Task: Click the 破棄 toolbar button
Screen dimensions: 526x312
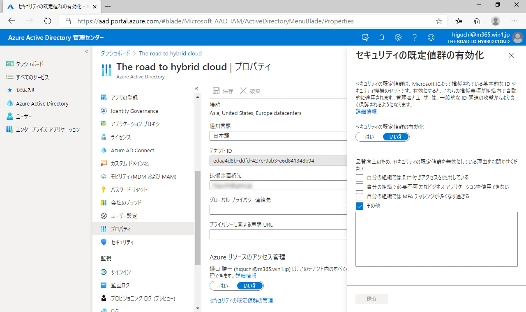Action: click(250, 91)
